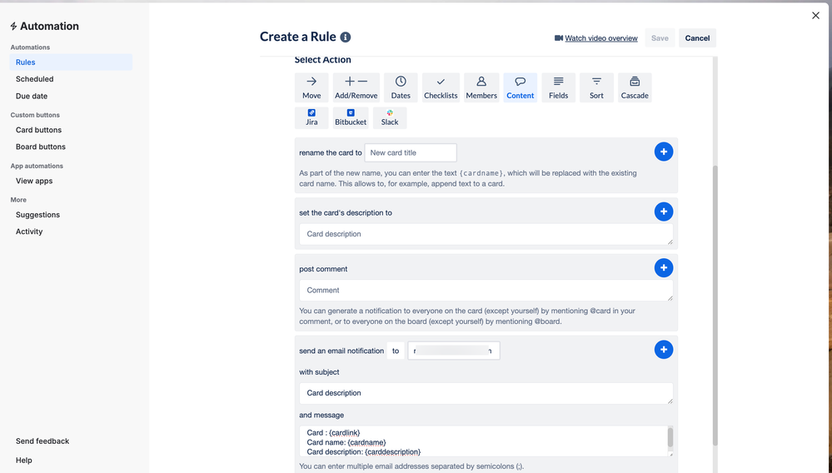Screen dimensions: 832x473
Task: Close the Automation dialog with X
Action: 815,15
